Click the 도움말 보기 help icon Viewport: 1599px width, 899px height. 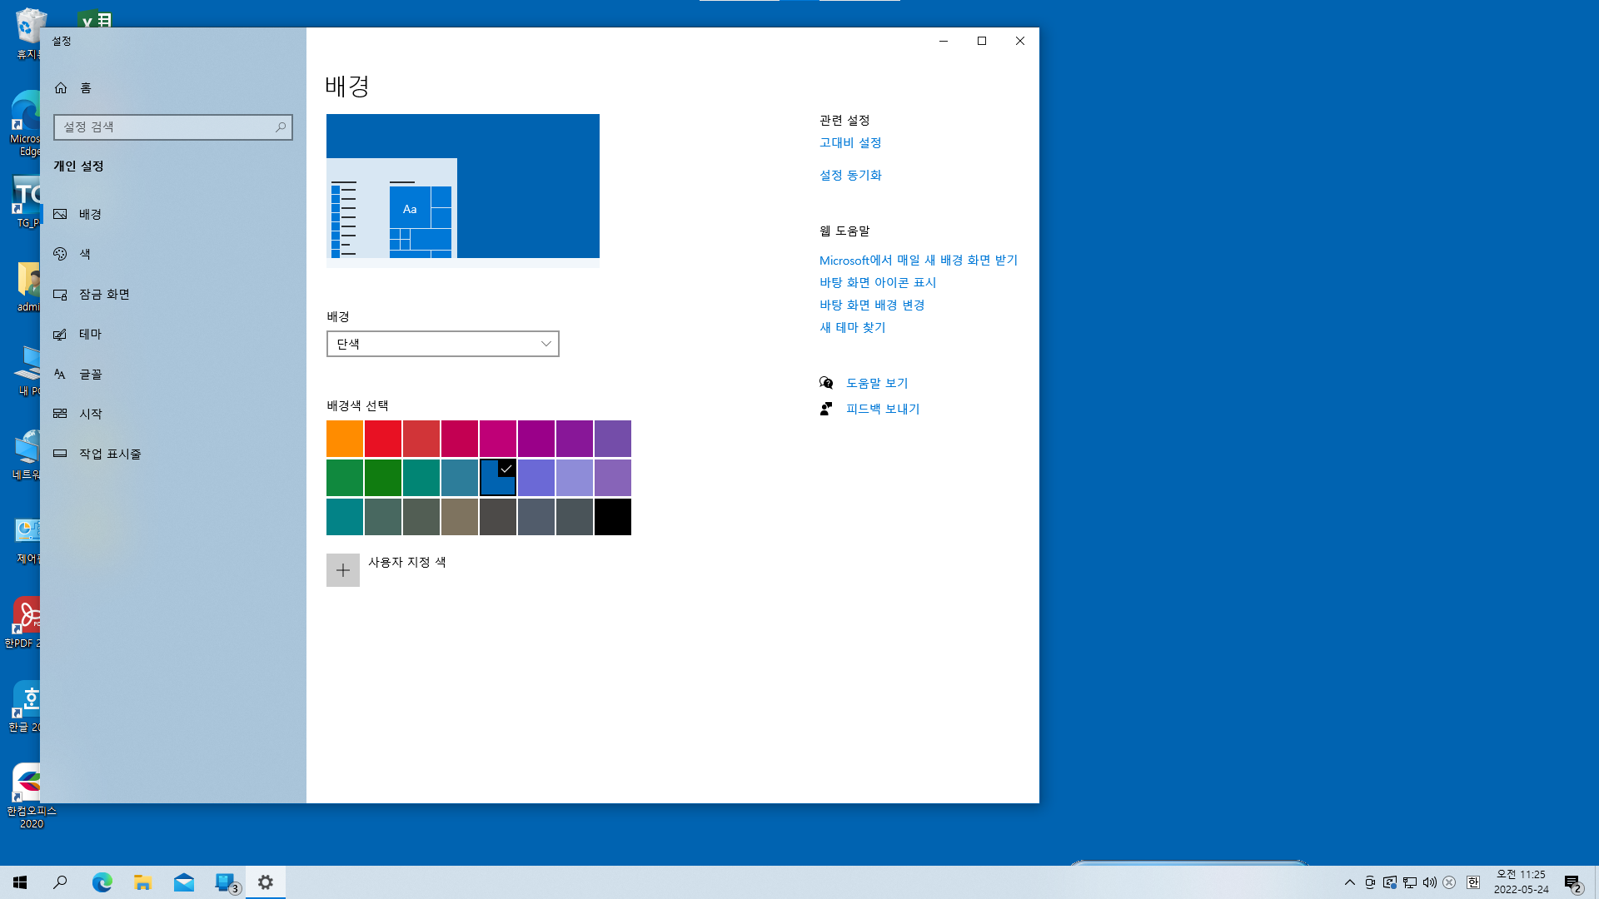[826, 383]
